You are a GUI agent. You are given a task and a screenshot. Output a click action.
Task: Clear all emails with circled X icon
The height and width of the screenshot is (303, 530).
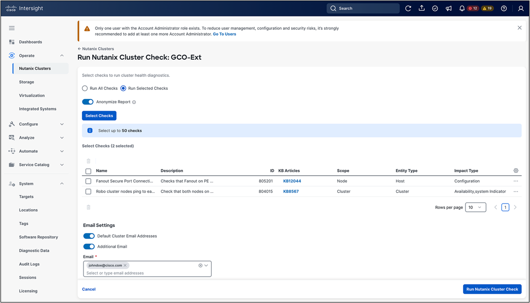pyautogui.click(x=200, y=266)
